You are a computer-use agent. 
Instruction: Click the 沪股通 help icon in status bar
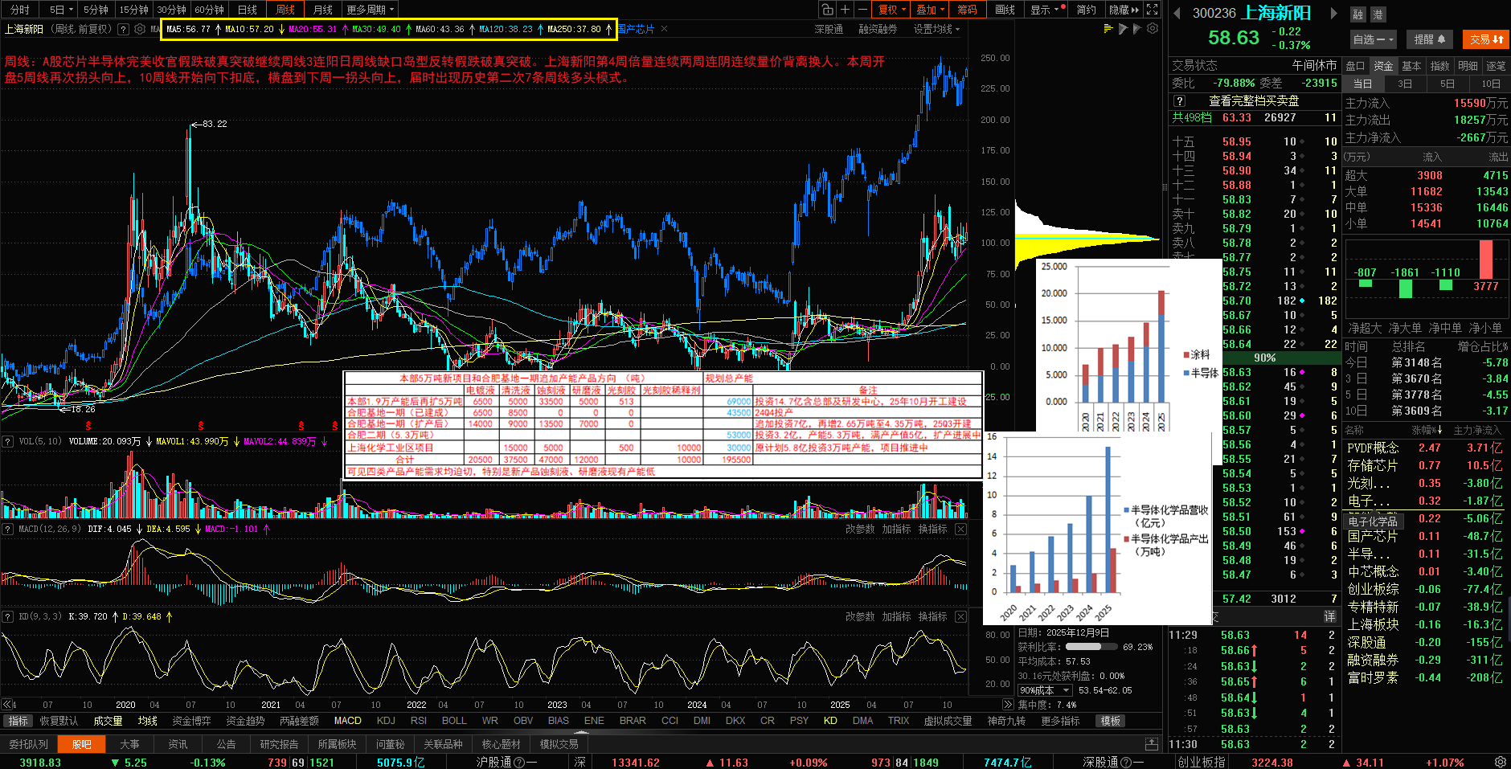[519, 763]
